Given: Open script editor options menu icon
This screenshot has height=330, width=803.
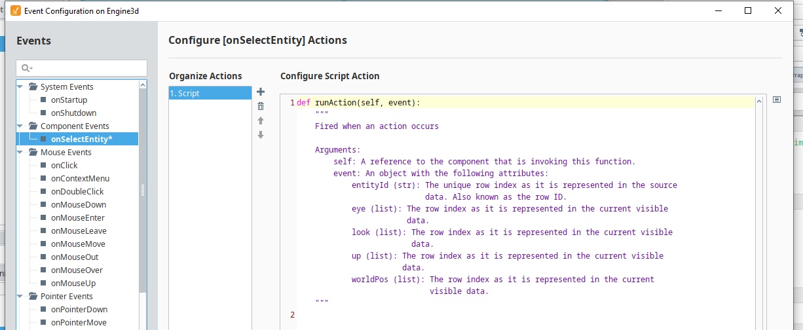Looking at the screenshot, I should click(x=777, y=100).
